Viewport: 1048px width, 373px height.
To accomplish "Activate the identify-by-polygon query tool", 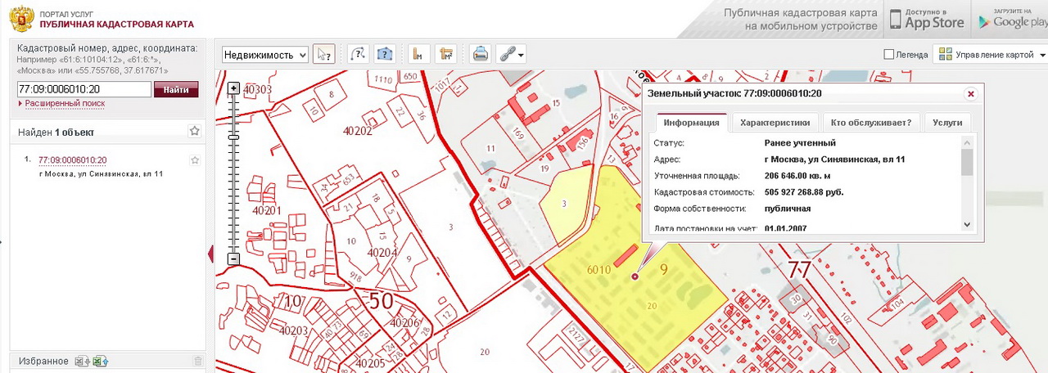I will tap(385, 54).
